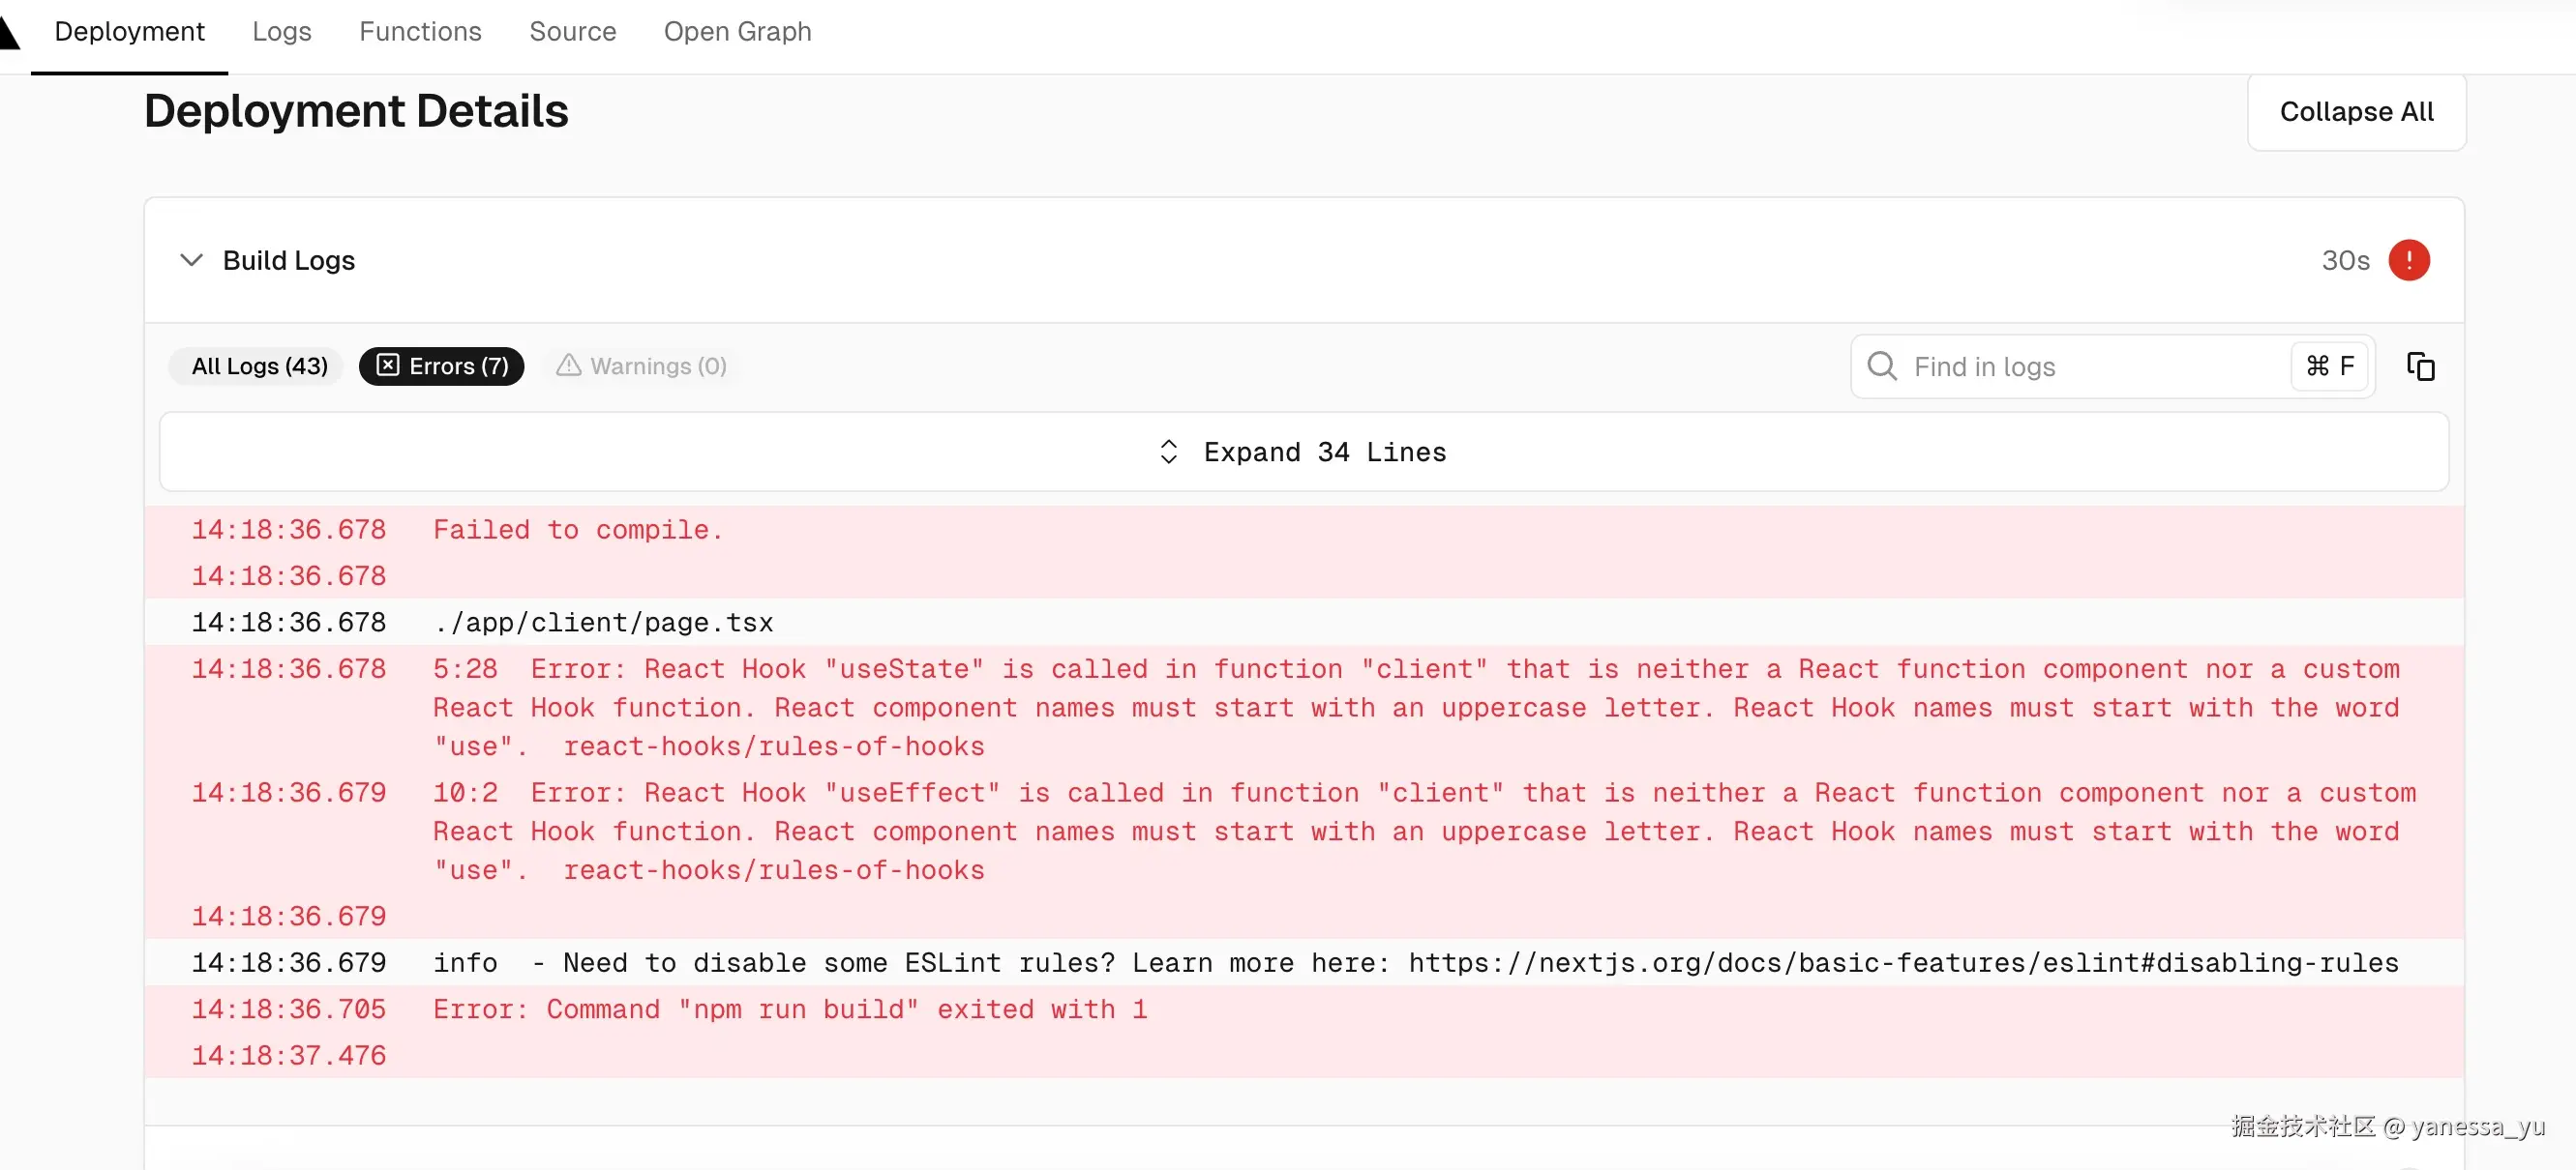Click the magnifier search icon
Screen dimensions: 2576x1170
click(1881, 366)
